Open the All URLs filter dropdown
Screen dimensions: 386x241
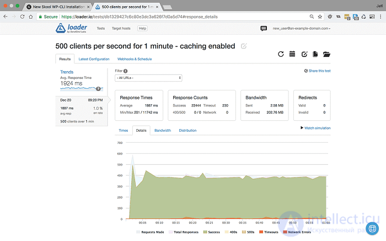[148, 78]
